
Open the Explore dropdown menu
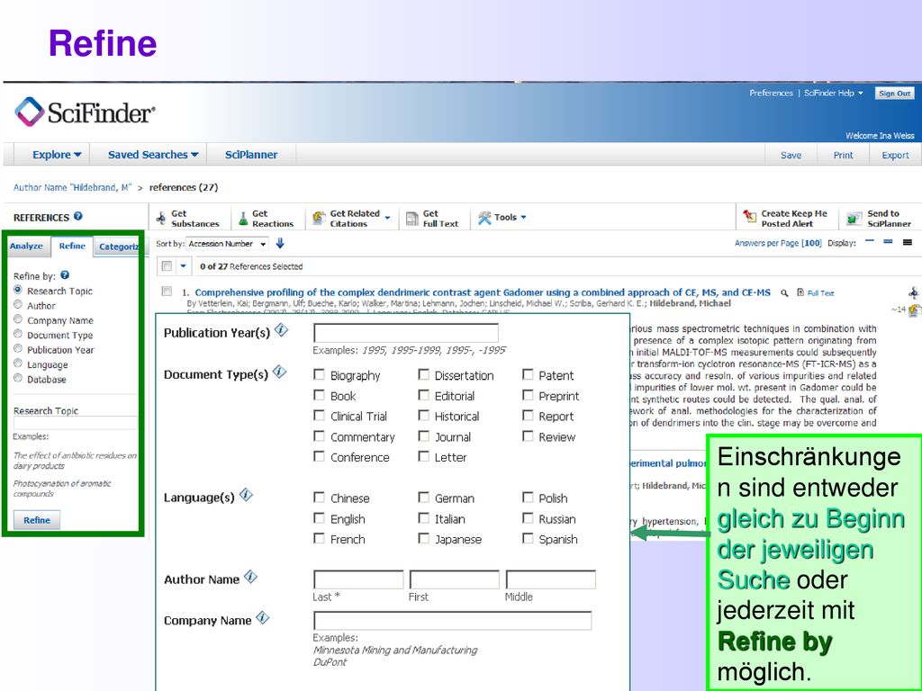(57, 155)
